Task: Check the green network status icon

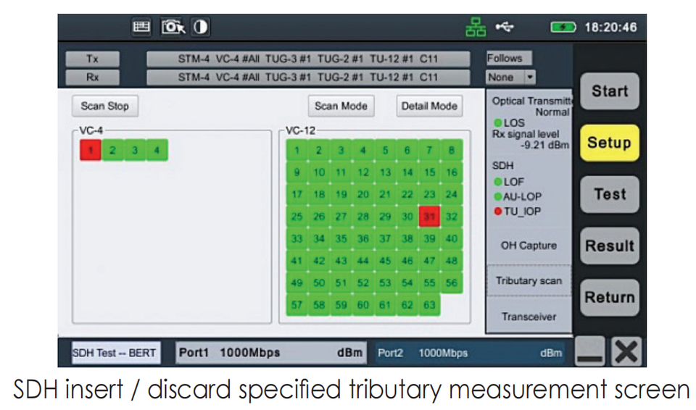Action: click(475, 28)
